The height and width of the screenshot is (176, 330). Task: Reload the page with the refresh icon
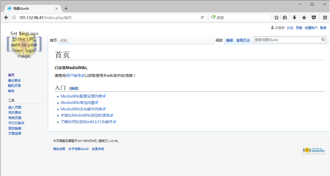[x=202, y=18]
